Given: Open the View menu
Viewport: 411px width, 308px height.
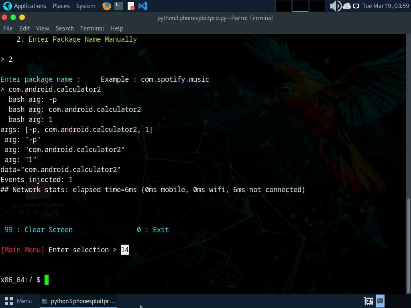Looking at the screenshot, I should pos(43,28).
